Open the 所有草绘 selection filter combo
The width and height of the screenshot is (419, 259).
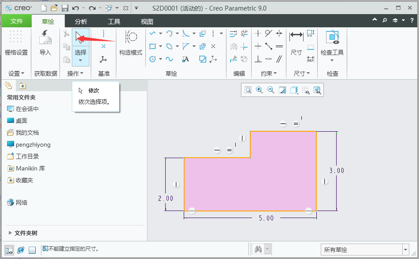365,250
